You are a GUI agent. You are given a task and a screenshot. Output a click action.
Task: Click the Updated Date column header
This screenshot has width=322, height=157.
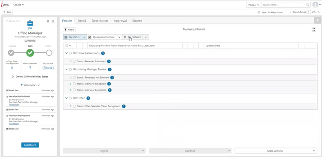213,46
